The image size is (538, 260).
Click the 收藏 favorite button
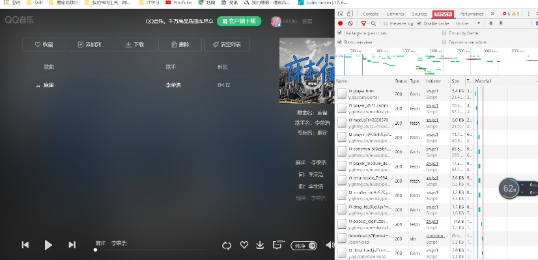pos(44,45)
